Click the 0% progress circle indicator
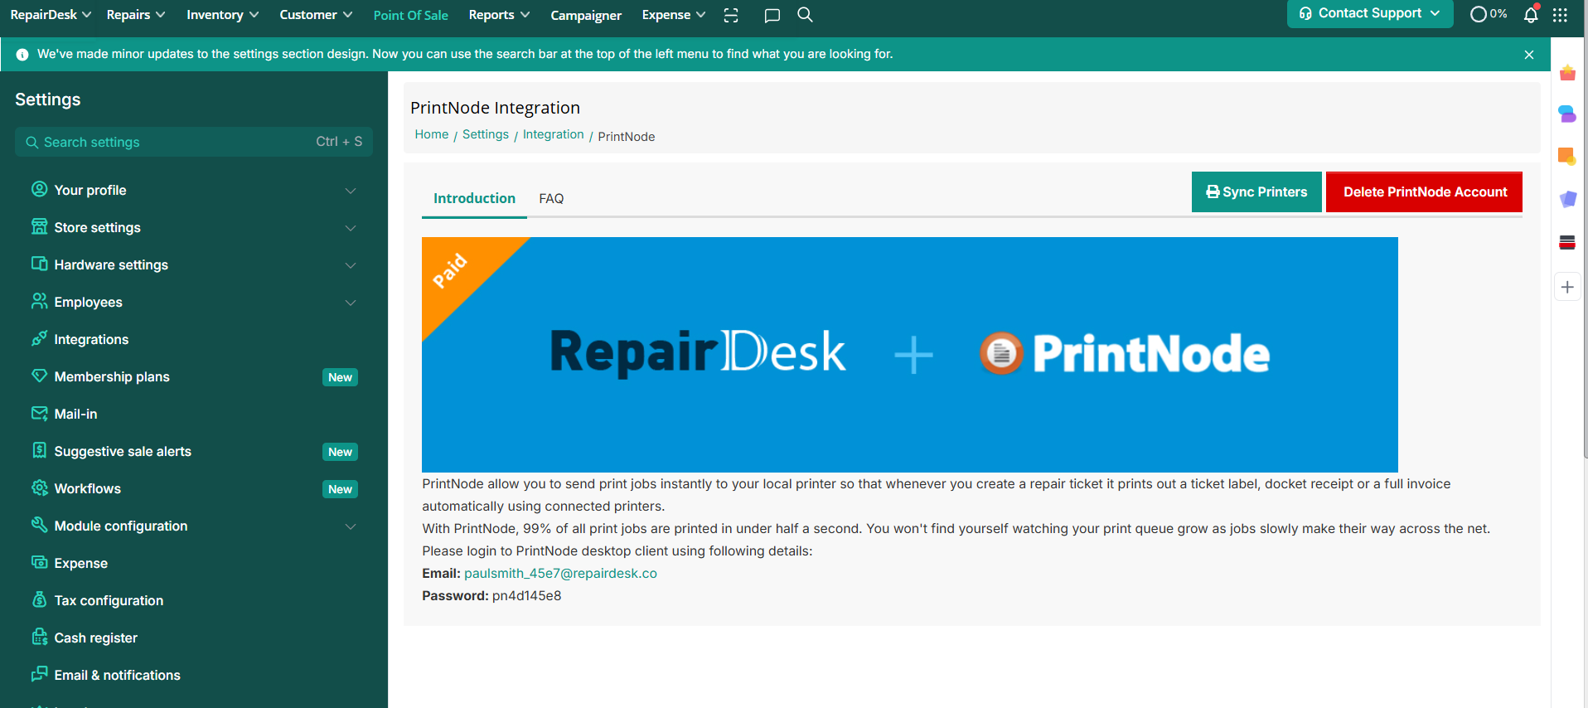 click(x=1488, y=14)
